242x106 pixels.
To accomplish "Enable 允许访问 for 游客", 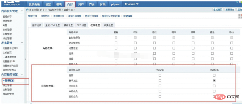I will click(160, 75).
